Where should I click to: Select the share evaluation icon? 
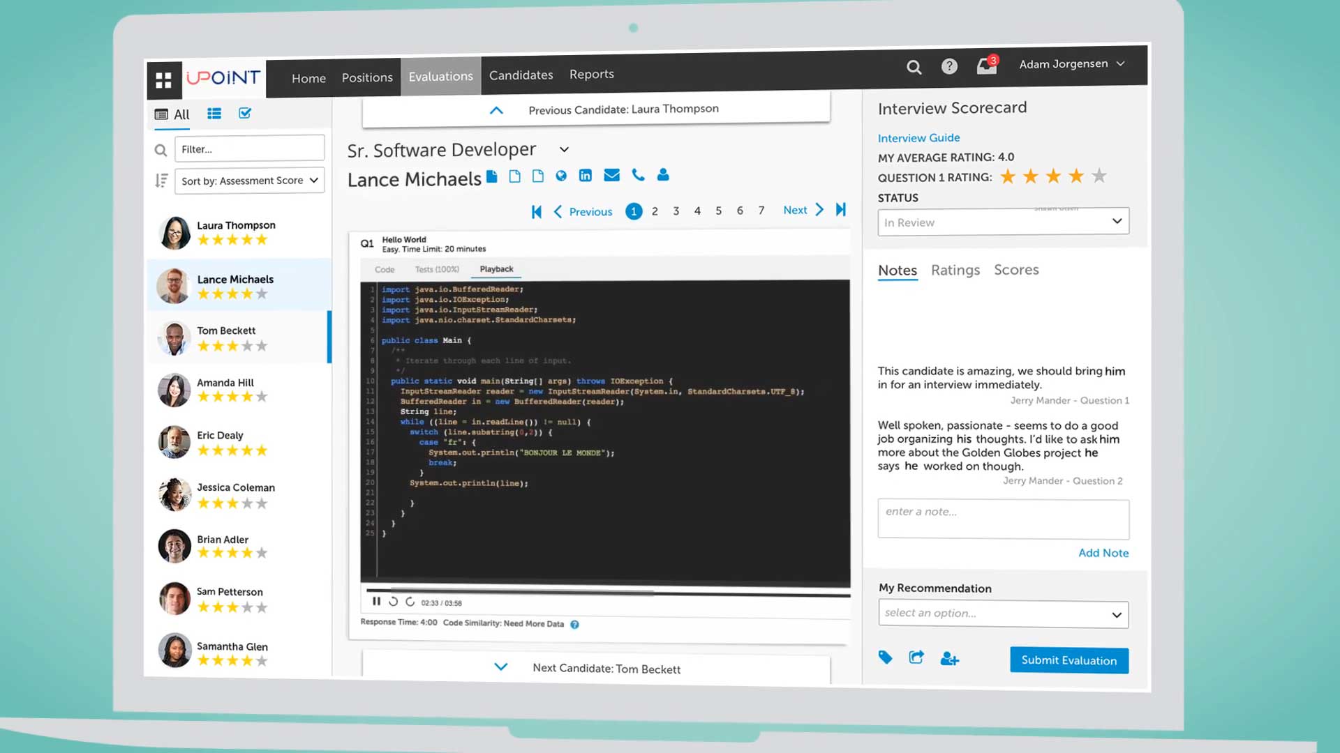pyautogui.click(x=916, y=657)
